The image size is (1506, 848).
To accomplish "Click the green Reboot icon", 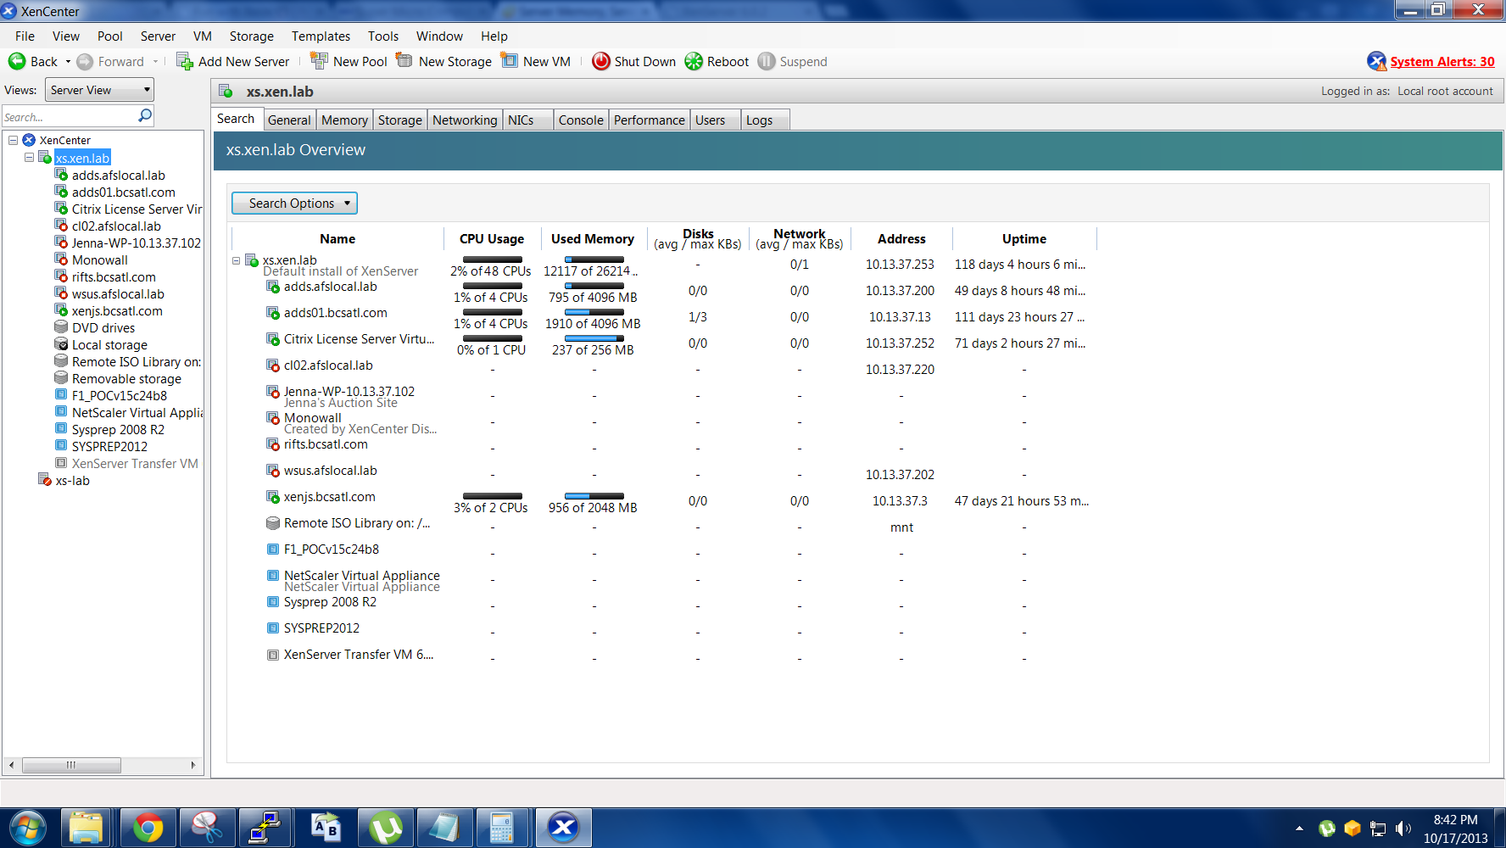I will tap(694, 61).
